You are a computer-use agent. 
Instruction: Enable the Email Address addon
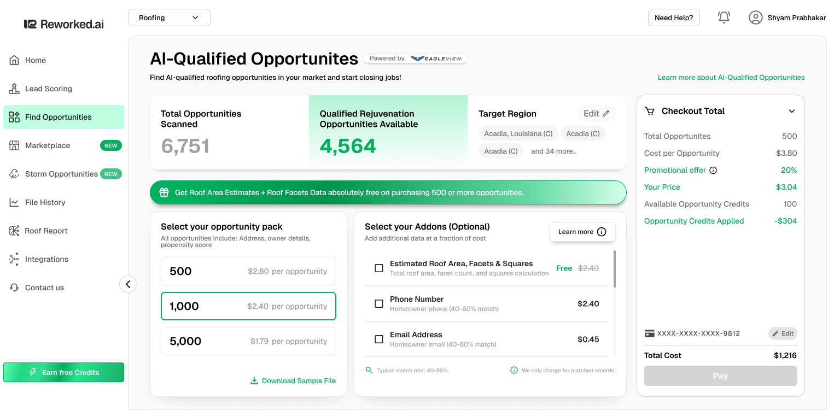point(379,339)
